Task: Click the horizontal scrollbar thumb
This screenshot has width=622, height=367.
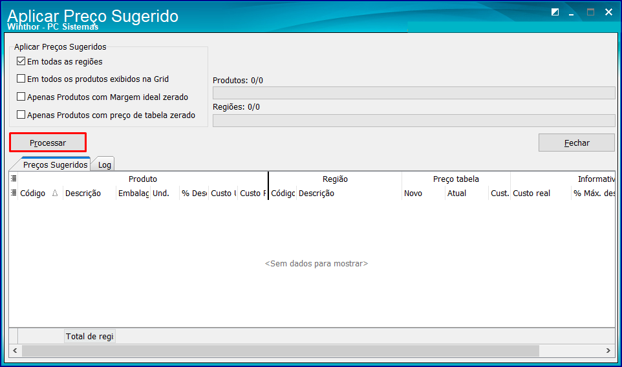Action: (x=280, y=350)
